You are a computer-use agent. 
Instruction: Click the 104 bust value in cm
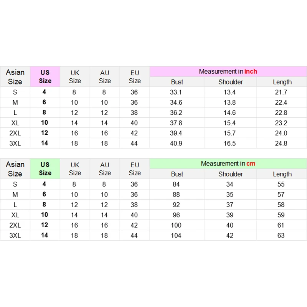(x=176, y=235)
